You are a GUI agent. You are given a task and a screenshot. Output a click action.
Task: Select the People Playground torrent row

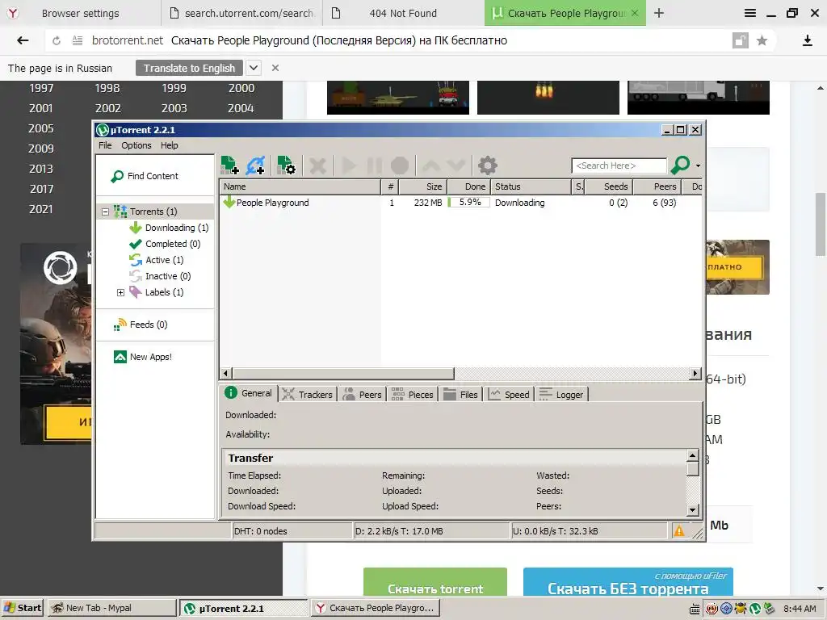[460, 203]
